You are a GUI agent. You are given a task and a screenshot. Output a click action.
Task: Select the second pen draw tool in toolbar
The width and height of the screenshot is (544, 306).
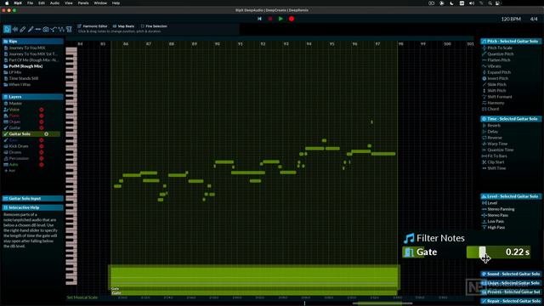[31, 30]
